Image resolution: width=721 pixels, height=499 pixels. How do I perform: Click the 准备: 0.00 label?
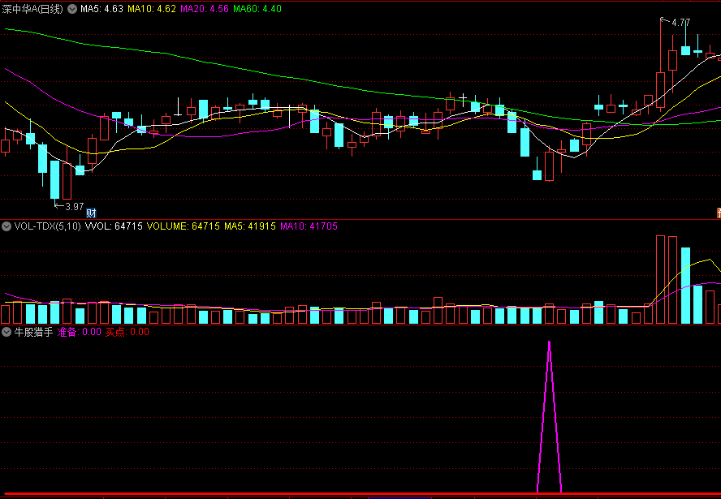[x=79, y=332]
